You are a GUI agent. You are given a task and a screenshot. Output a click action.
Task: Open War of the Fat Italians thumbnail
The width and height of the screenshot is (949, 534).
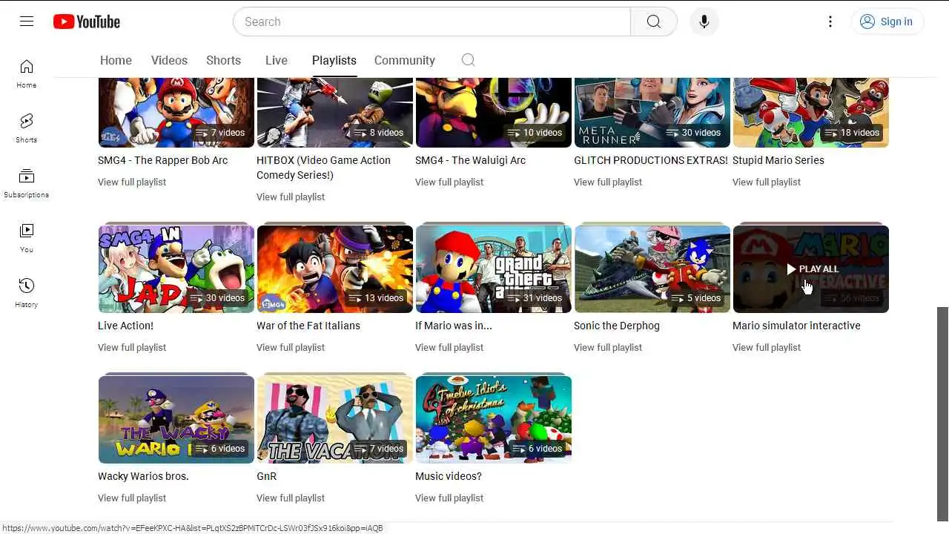tap(335, 268)
